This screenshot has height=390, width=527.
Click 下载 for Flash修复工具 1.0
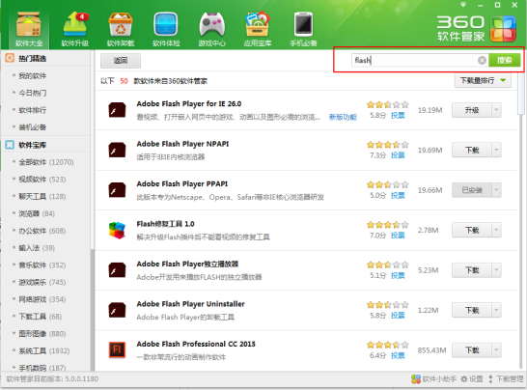click(x=472, y=230)
